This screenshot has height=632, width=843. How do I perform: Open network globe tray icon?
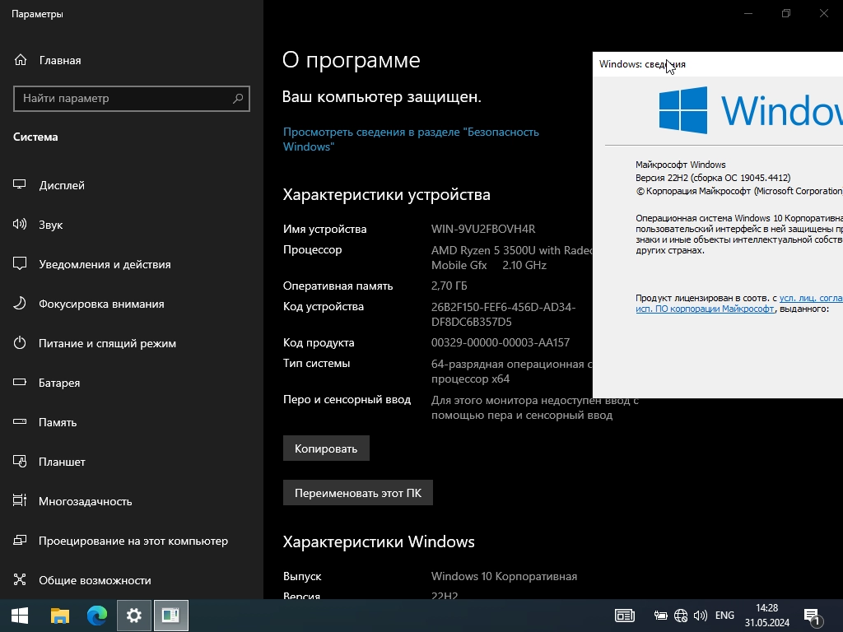coord(681,616)
